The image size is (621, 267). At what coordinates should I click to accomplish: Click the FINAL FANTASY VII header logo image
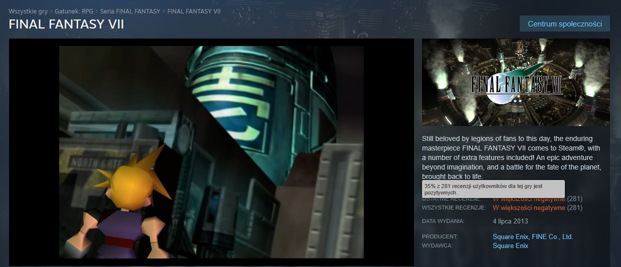click(516, 82)
